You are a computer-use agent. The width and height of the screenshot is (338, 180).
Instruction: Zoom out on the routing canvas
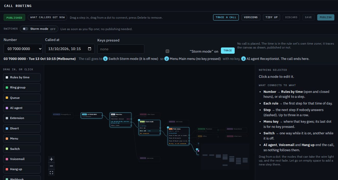[x=51, y=166]
